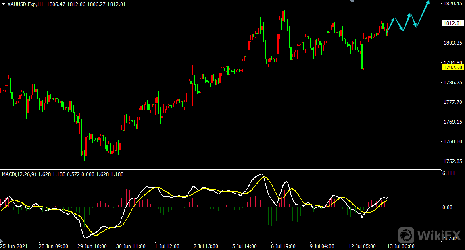Click the 1820.45 price axis label

[x=452, y=4]
